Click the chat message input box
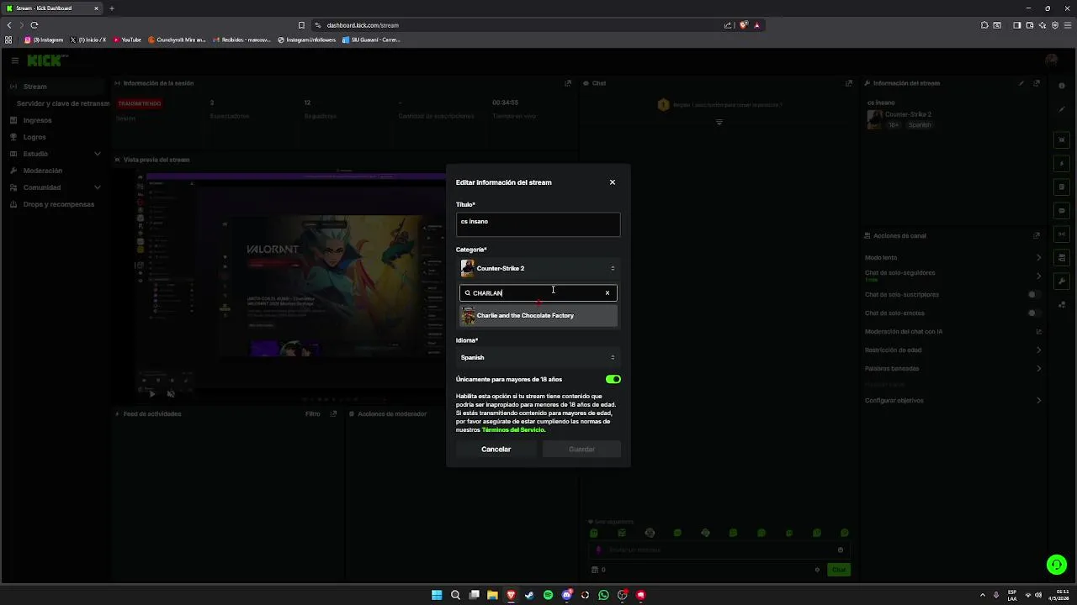Screen dimensions: 1077x605 coord(719,550)
